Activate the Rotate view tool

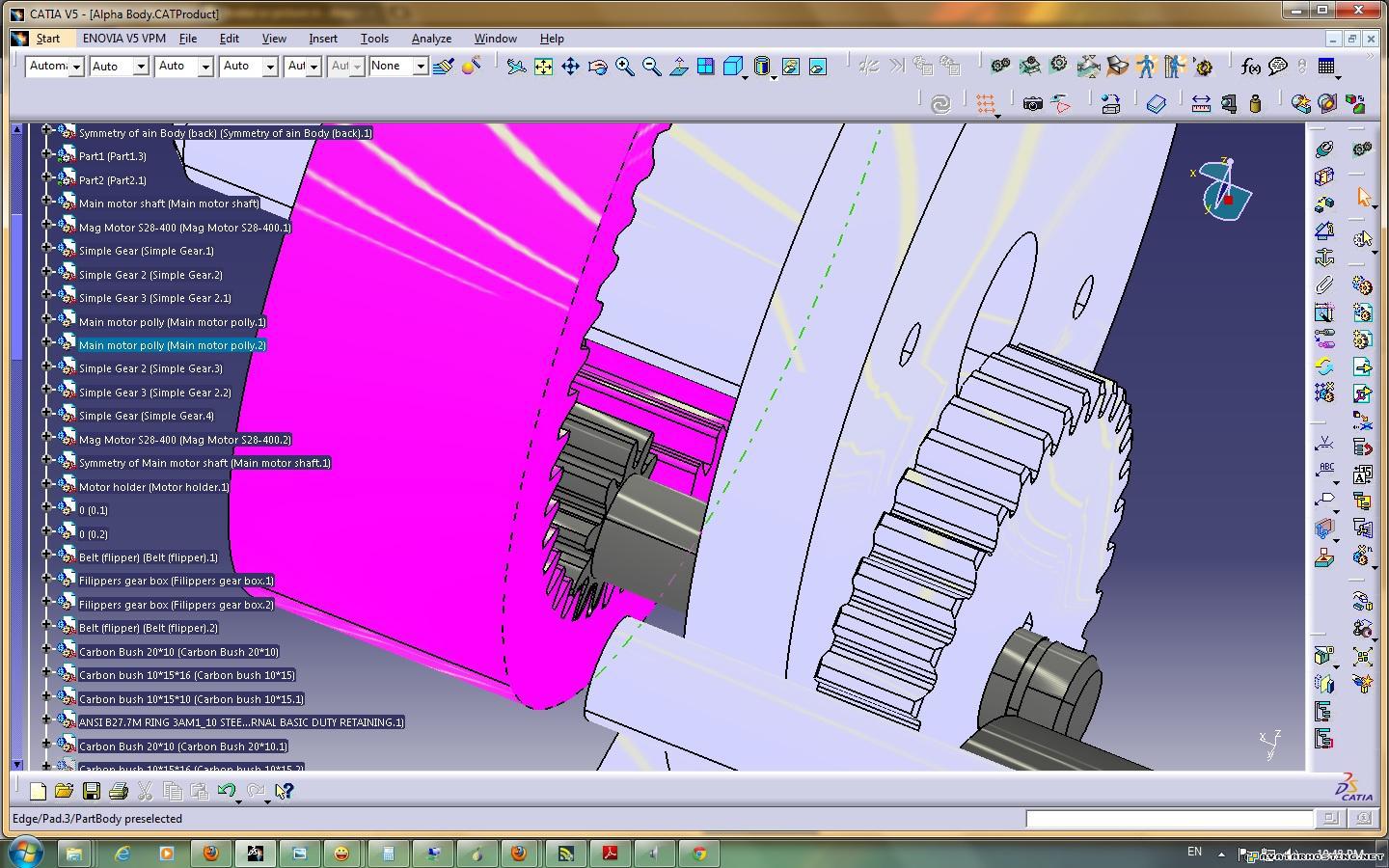[x=597, y=67]
